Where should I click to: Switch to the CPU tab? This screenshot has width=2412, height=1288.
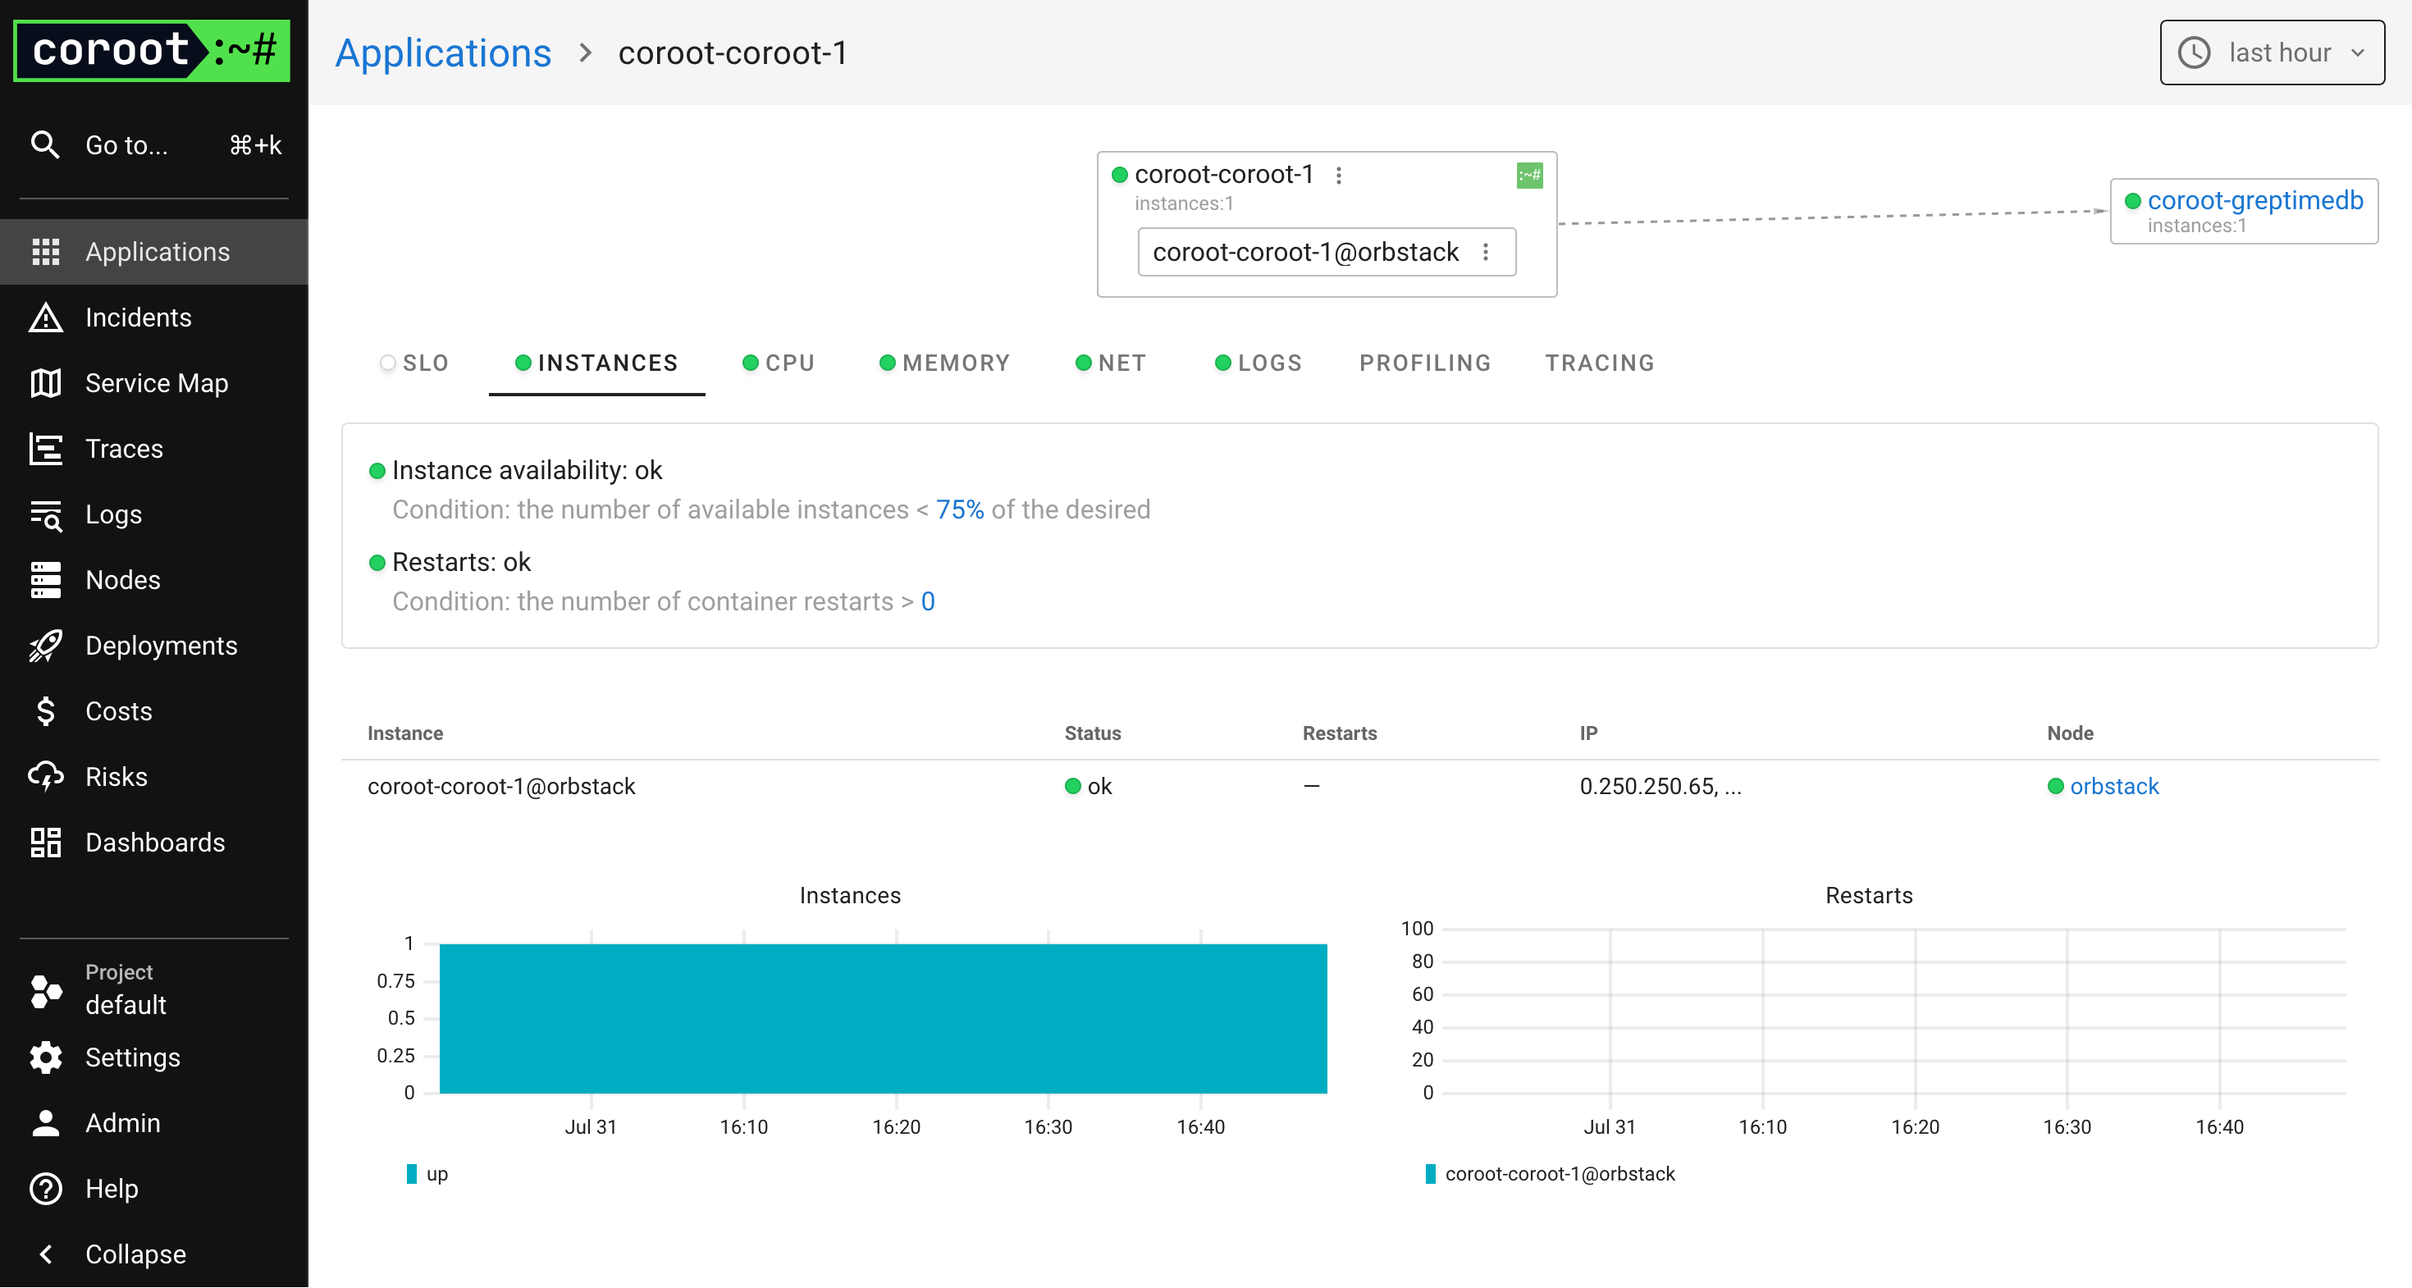point(778,363)
